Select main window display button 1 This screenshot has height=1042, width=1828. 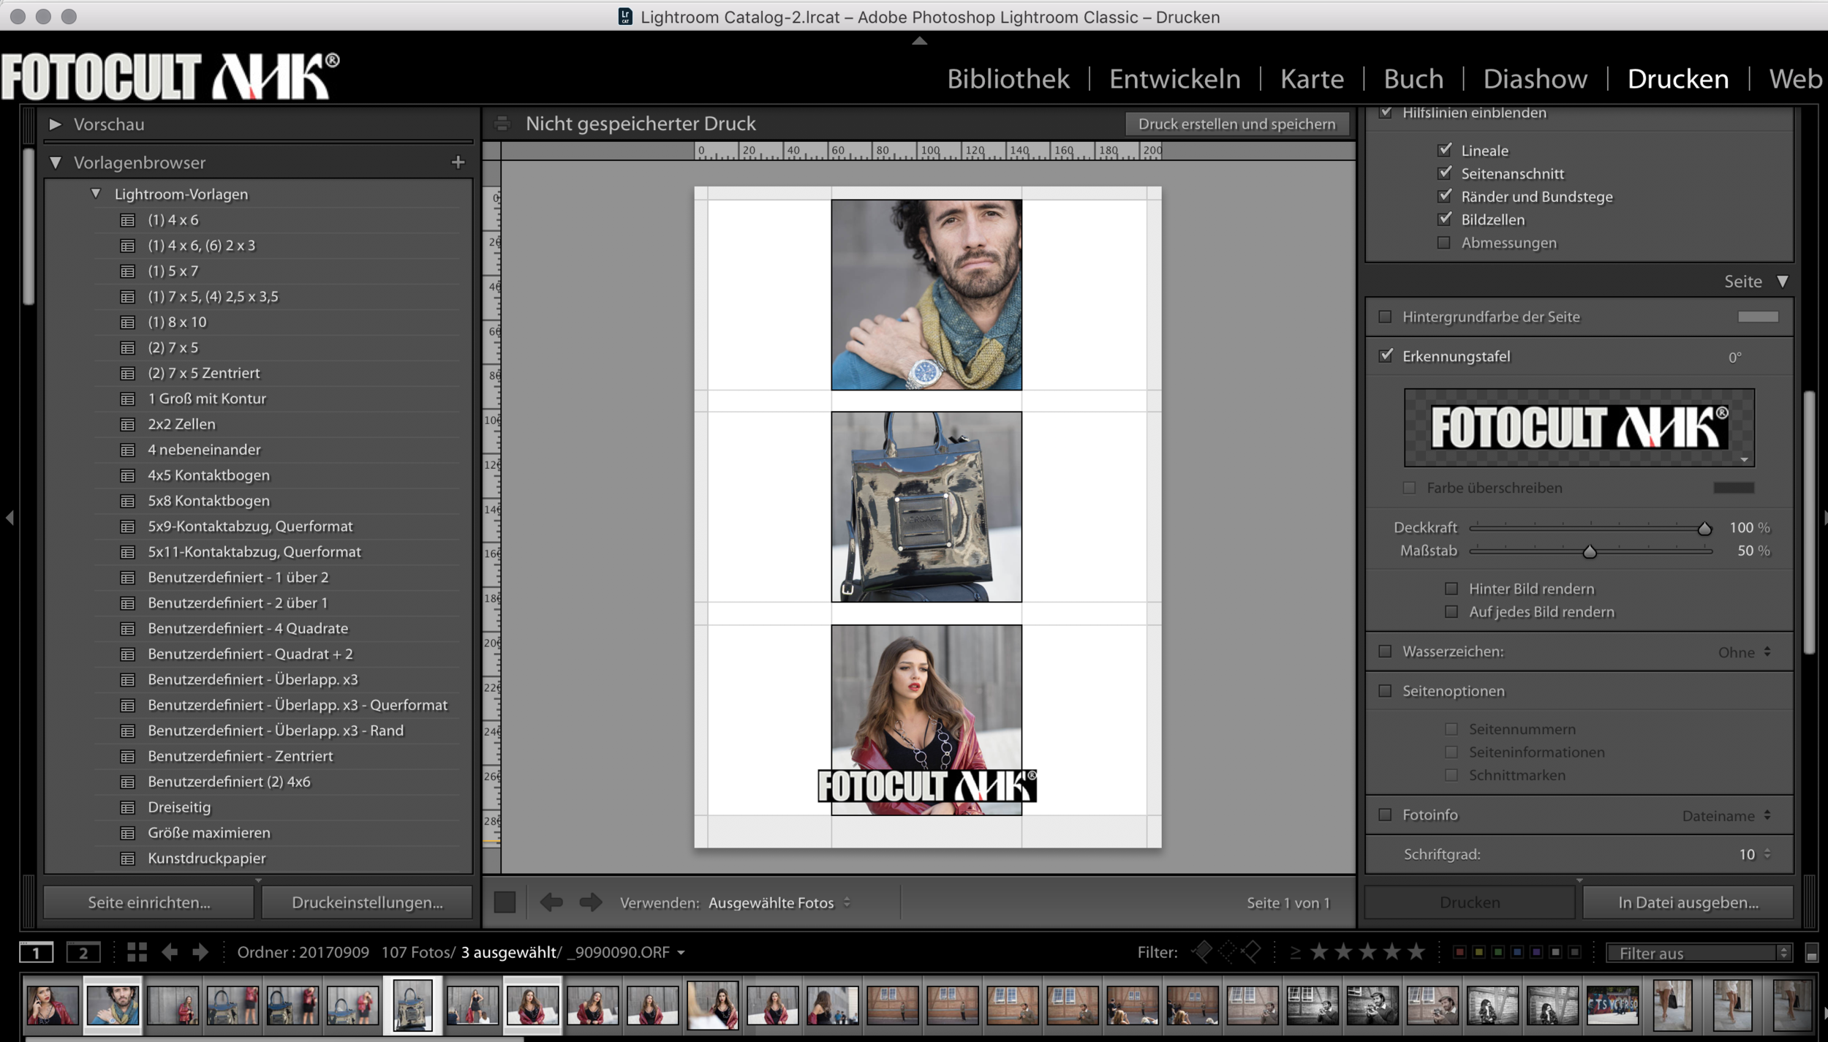pos(36,952)
